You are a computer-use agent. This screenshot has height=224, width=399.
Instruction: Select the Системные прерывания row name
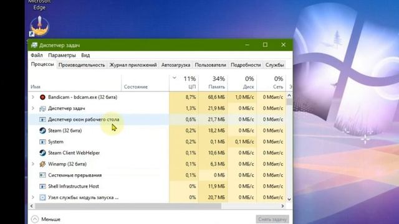(x=75, y=175)
